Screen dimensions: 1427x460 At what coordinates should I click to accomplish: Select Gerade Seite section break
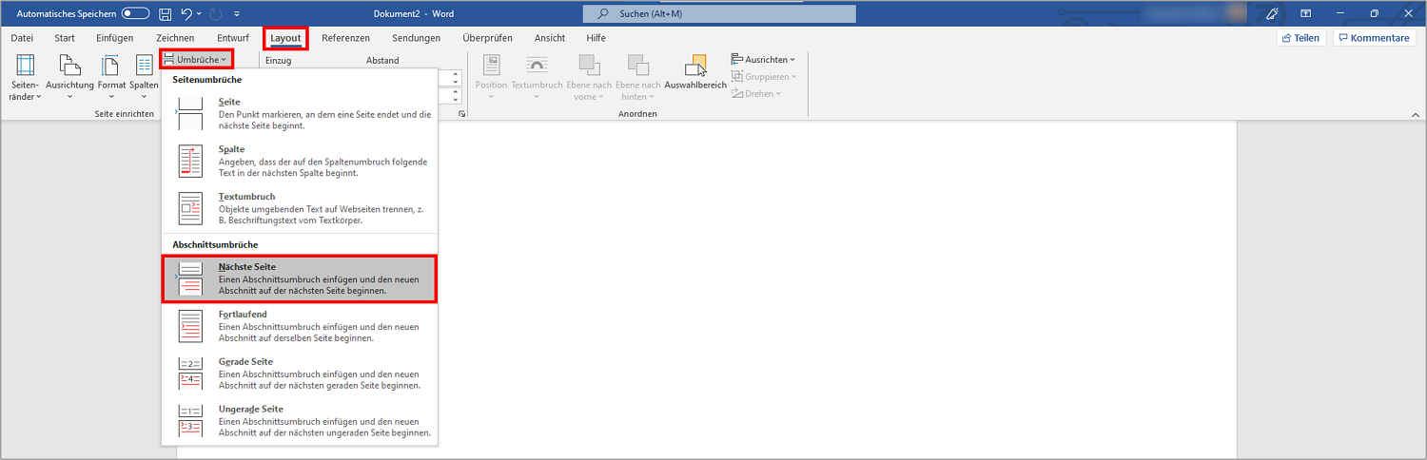pos(299,374)
